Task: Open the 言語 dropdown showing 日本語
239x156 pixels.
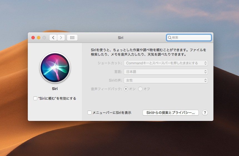Action: coord(166,72)
